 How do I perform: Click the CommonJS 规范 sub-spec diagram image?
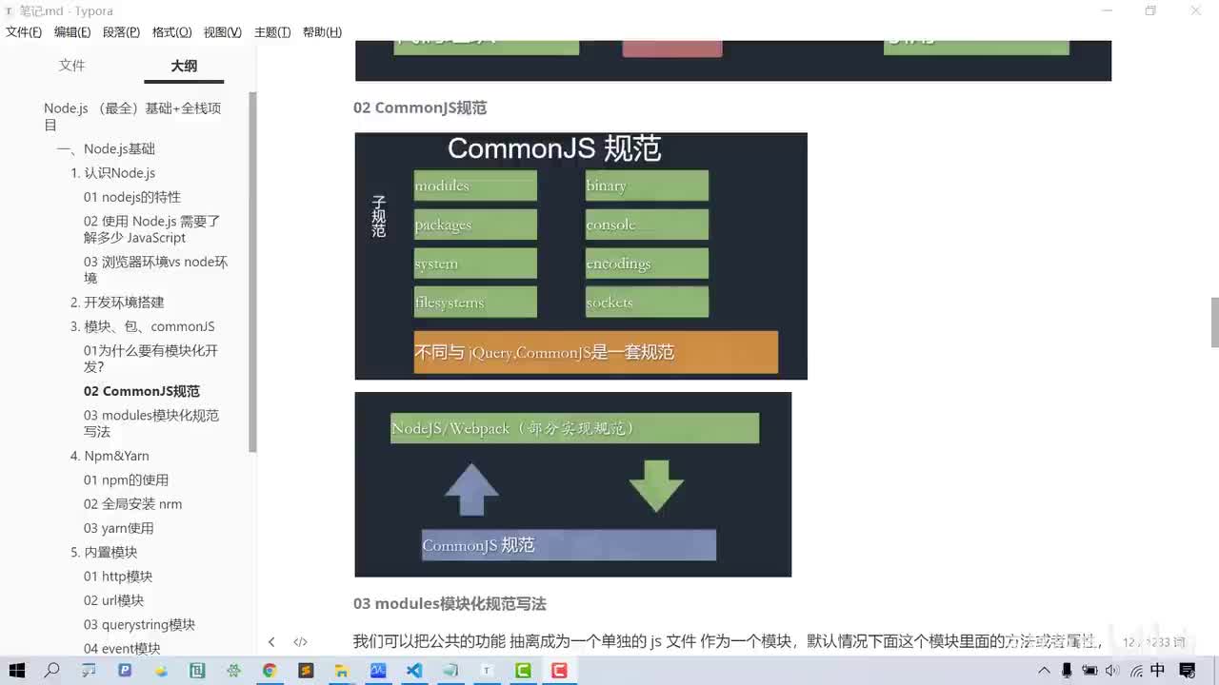point(581,256)
